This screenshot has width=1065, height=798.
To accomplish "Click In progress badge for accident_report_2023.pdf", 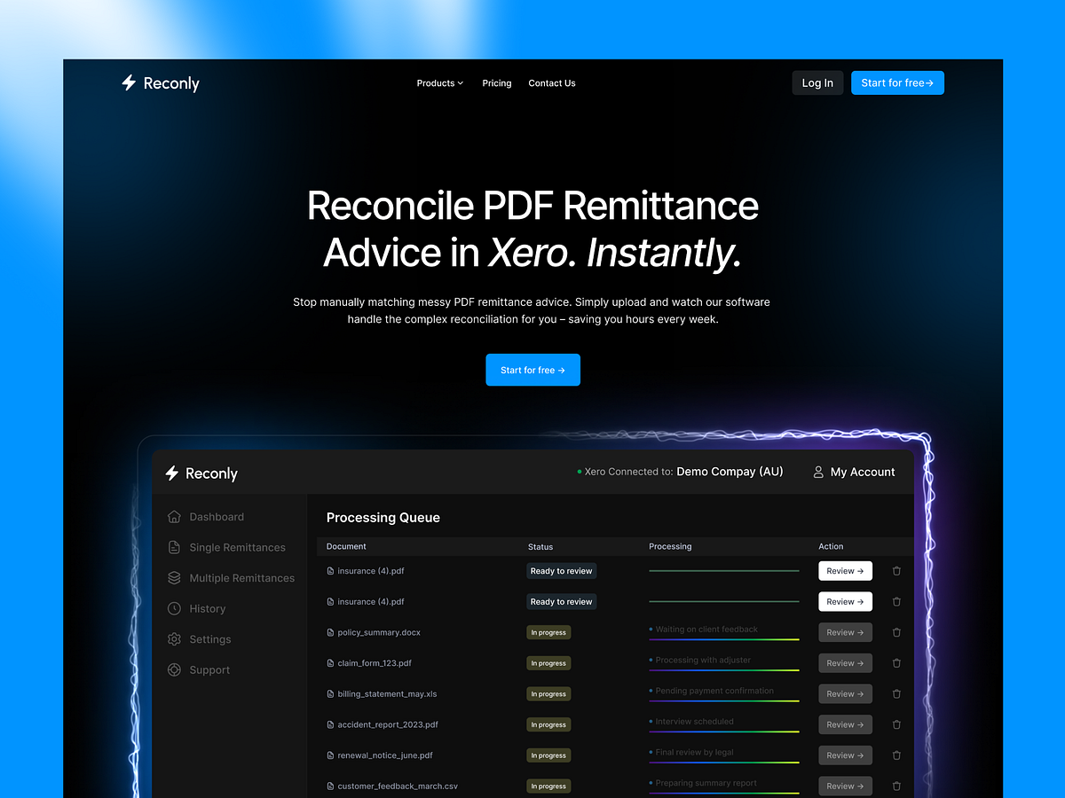I will pos(548,724).
